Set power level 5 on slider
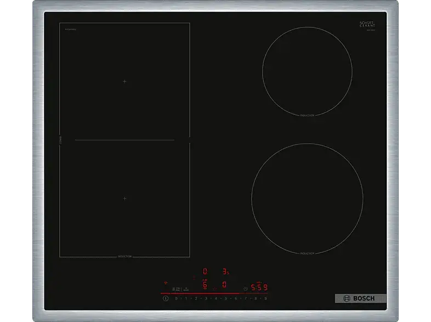Viewport: 431px width, 322px height. click(226, 298)
